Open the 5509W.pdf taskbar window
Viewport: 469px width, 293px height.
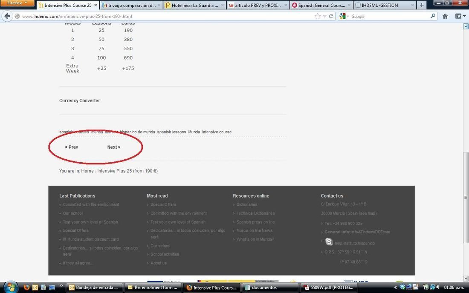[x=329, y=287]
